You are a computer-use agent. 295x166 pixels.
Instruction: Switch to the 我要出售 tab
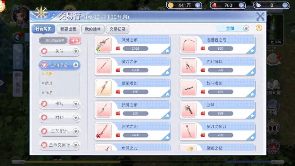coord(68,29)
